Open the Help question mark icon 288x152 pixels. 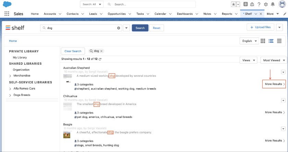(259, 4)
